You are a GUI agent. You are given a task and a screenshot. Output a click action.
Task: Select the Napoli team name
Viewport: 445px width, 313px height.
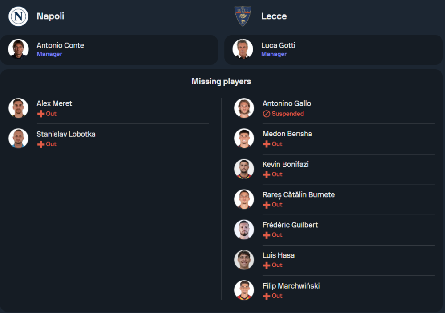[50, 16]
